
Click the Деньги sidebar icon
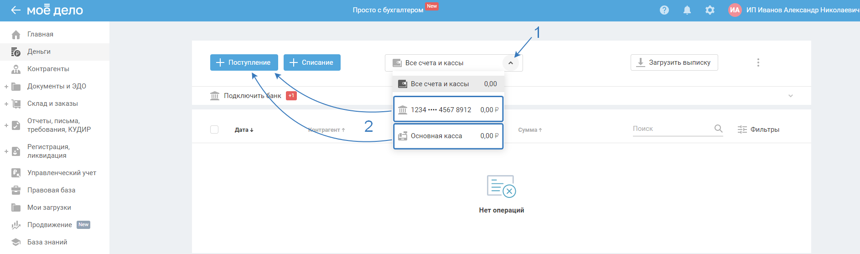tap(16, 52)
